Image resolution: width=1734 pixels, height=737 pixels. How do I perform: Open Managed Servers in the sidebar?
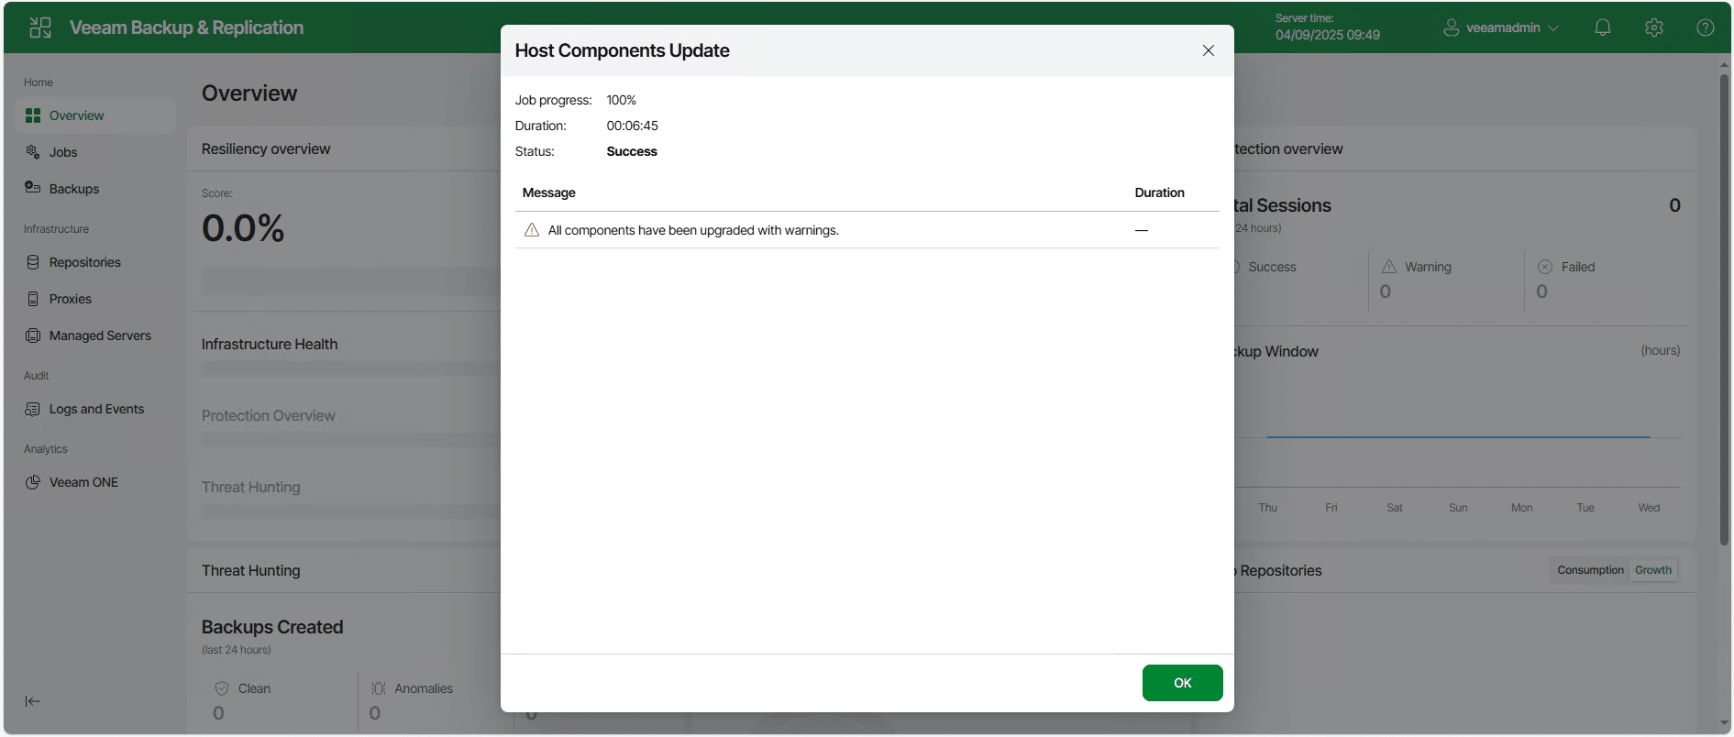100,335
